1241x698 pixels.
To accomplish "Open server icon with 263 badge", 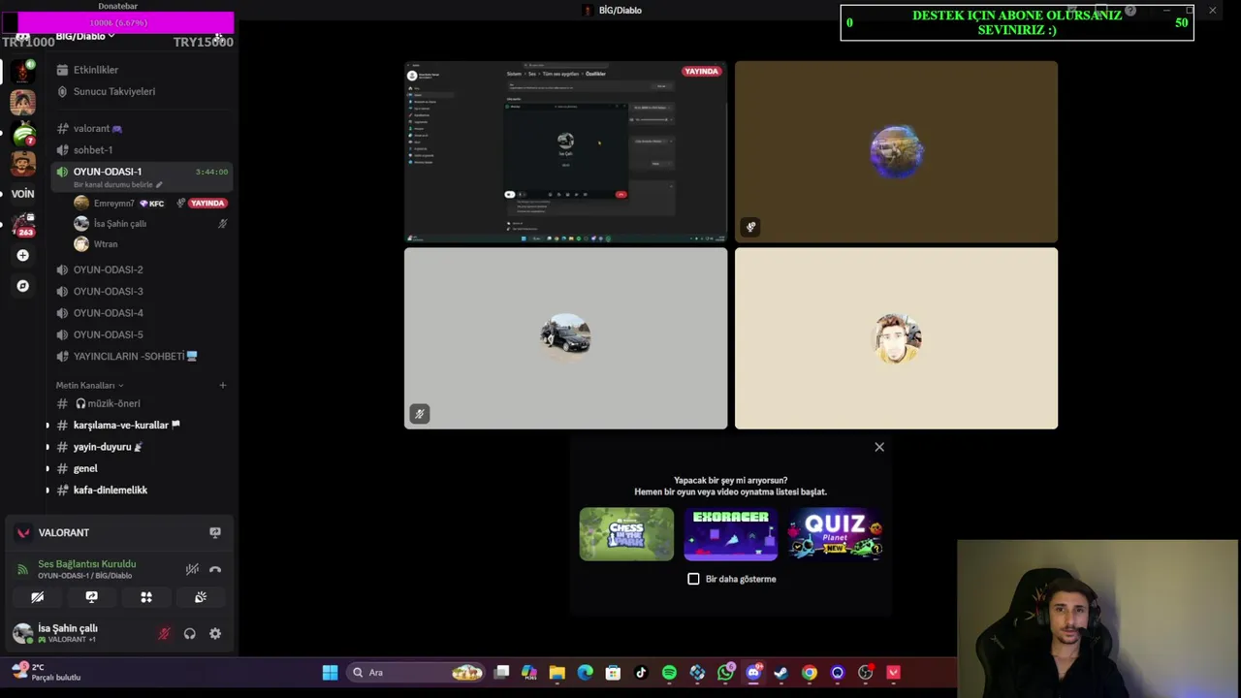I will pyautogui.click(x=22, y=224).
